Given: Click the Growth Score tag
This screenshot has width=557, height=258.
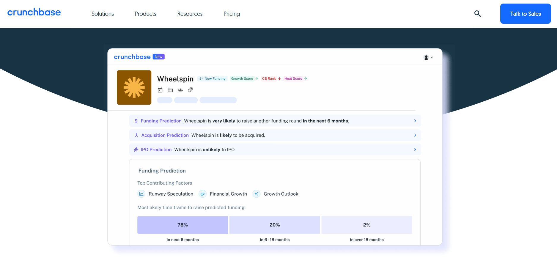Looking at the screenshot, I should 242,78.
